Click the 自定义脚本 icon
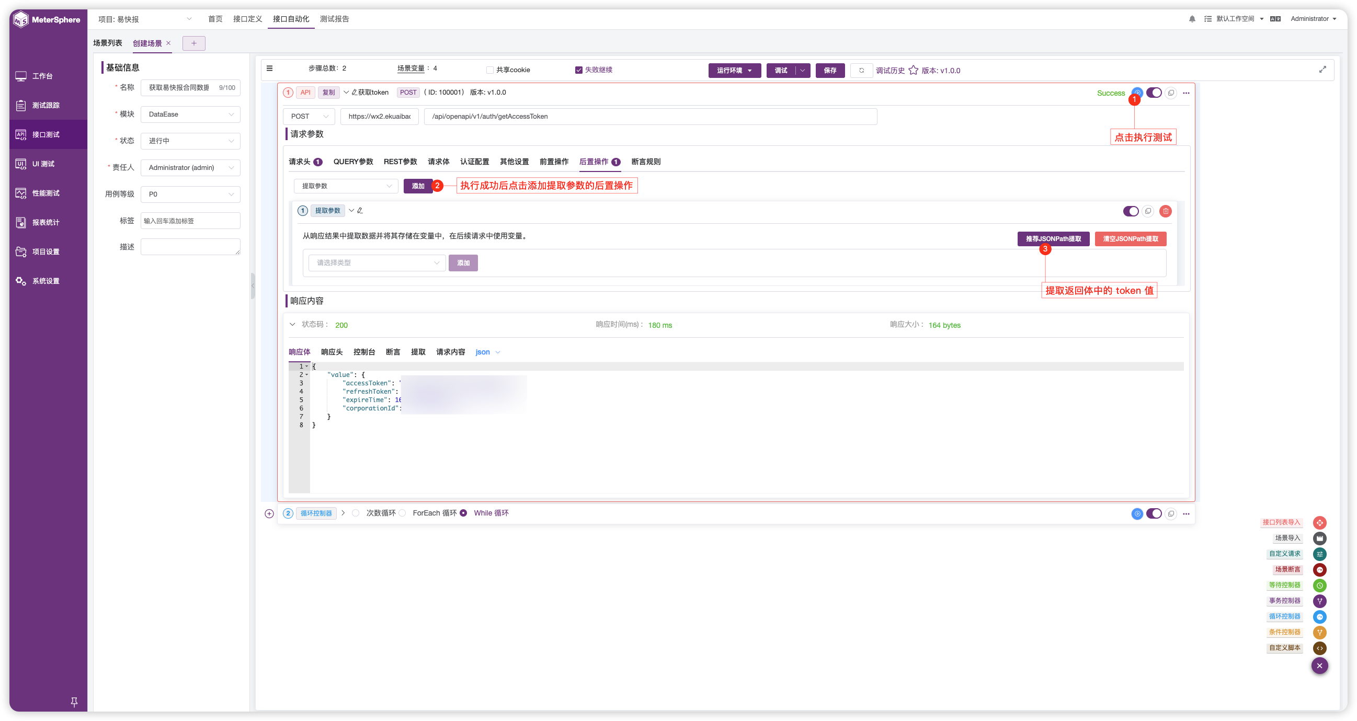 coord(1319,648)
